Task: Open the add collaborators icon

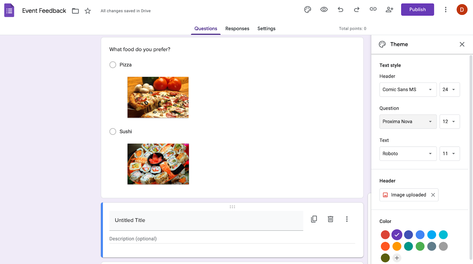Action: 390,10
